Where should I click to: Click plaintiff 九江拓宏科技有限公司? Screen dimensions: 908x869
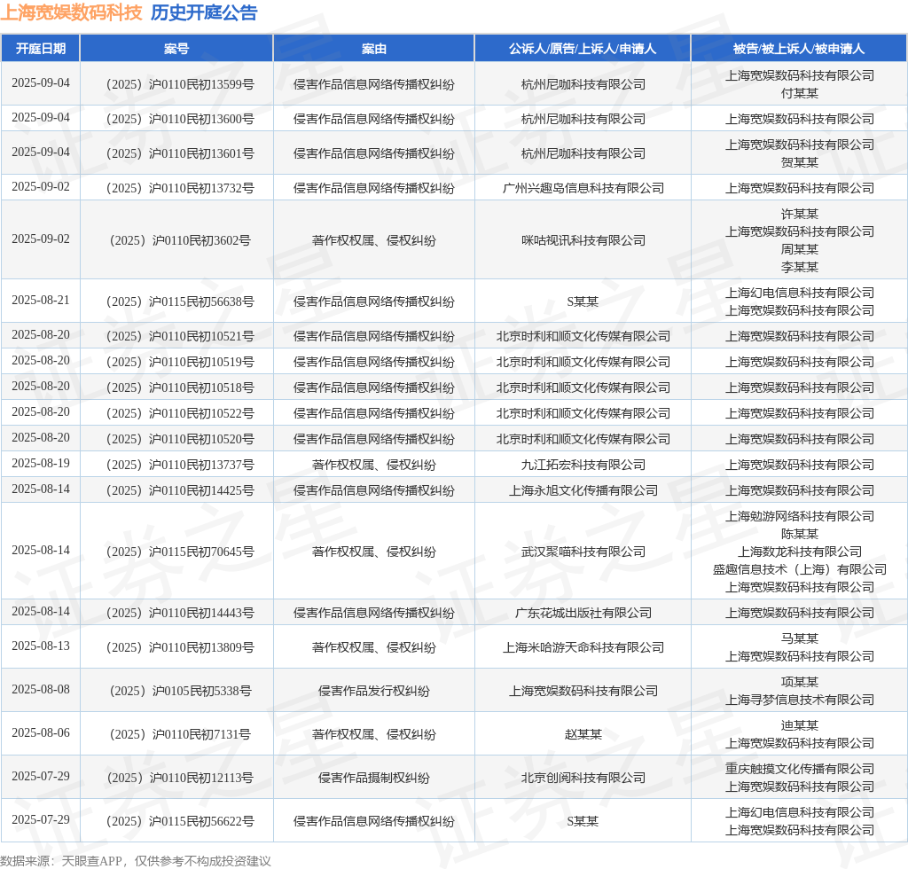pyautogui.click(x=583, y=466)
